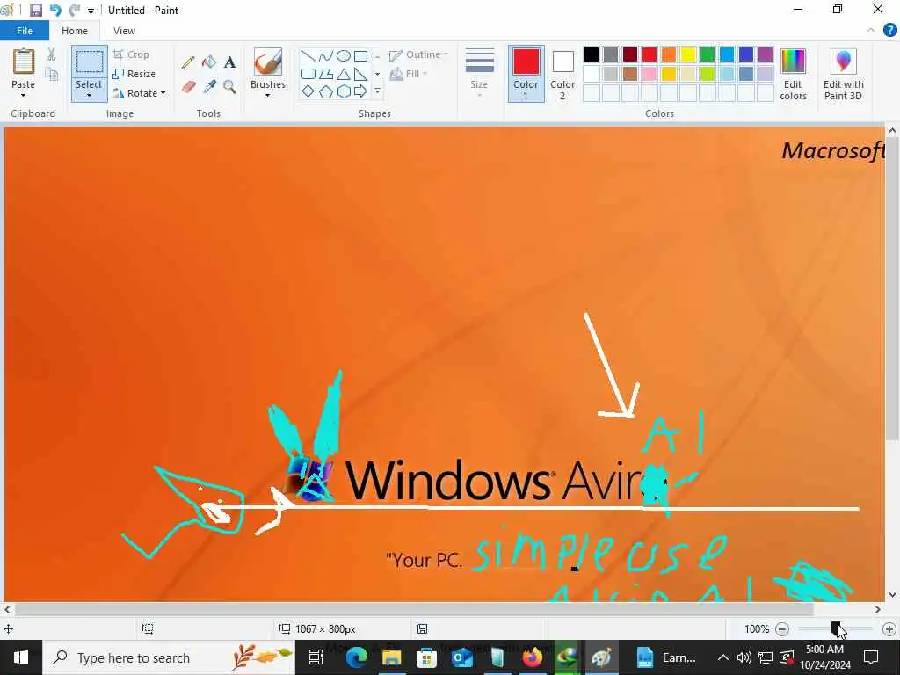
Task: Choose the Hexagon shape
Action: coord(344,91)
